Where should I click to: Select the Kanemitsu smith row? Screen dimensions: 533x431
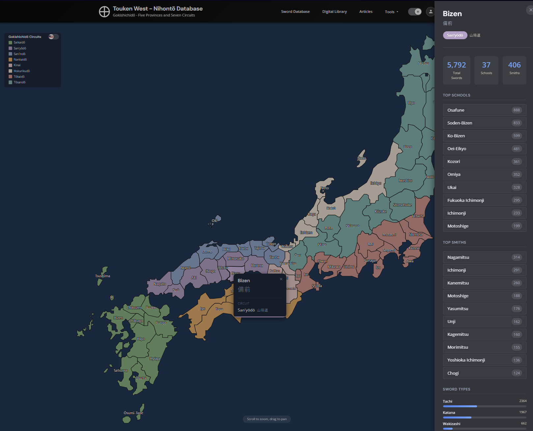(x=484, y=283)
